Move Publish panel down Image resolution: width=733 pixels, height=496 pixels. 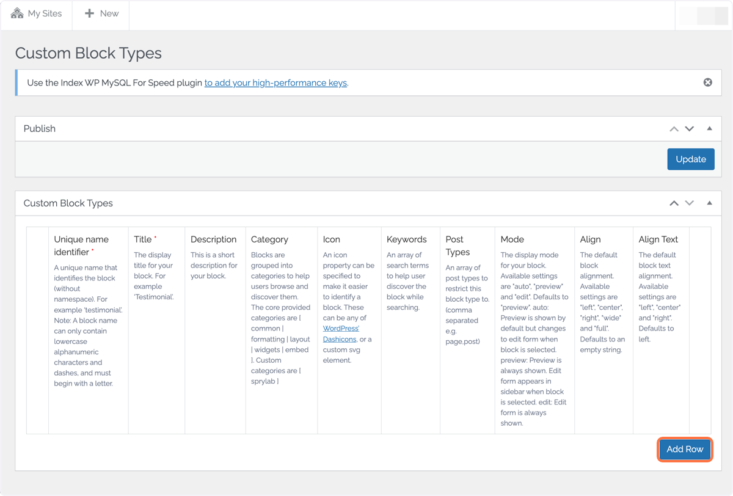[x=690, y=129]
